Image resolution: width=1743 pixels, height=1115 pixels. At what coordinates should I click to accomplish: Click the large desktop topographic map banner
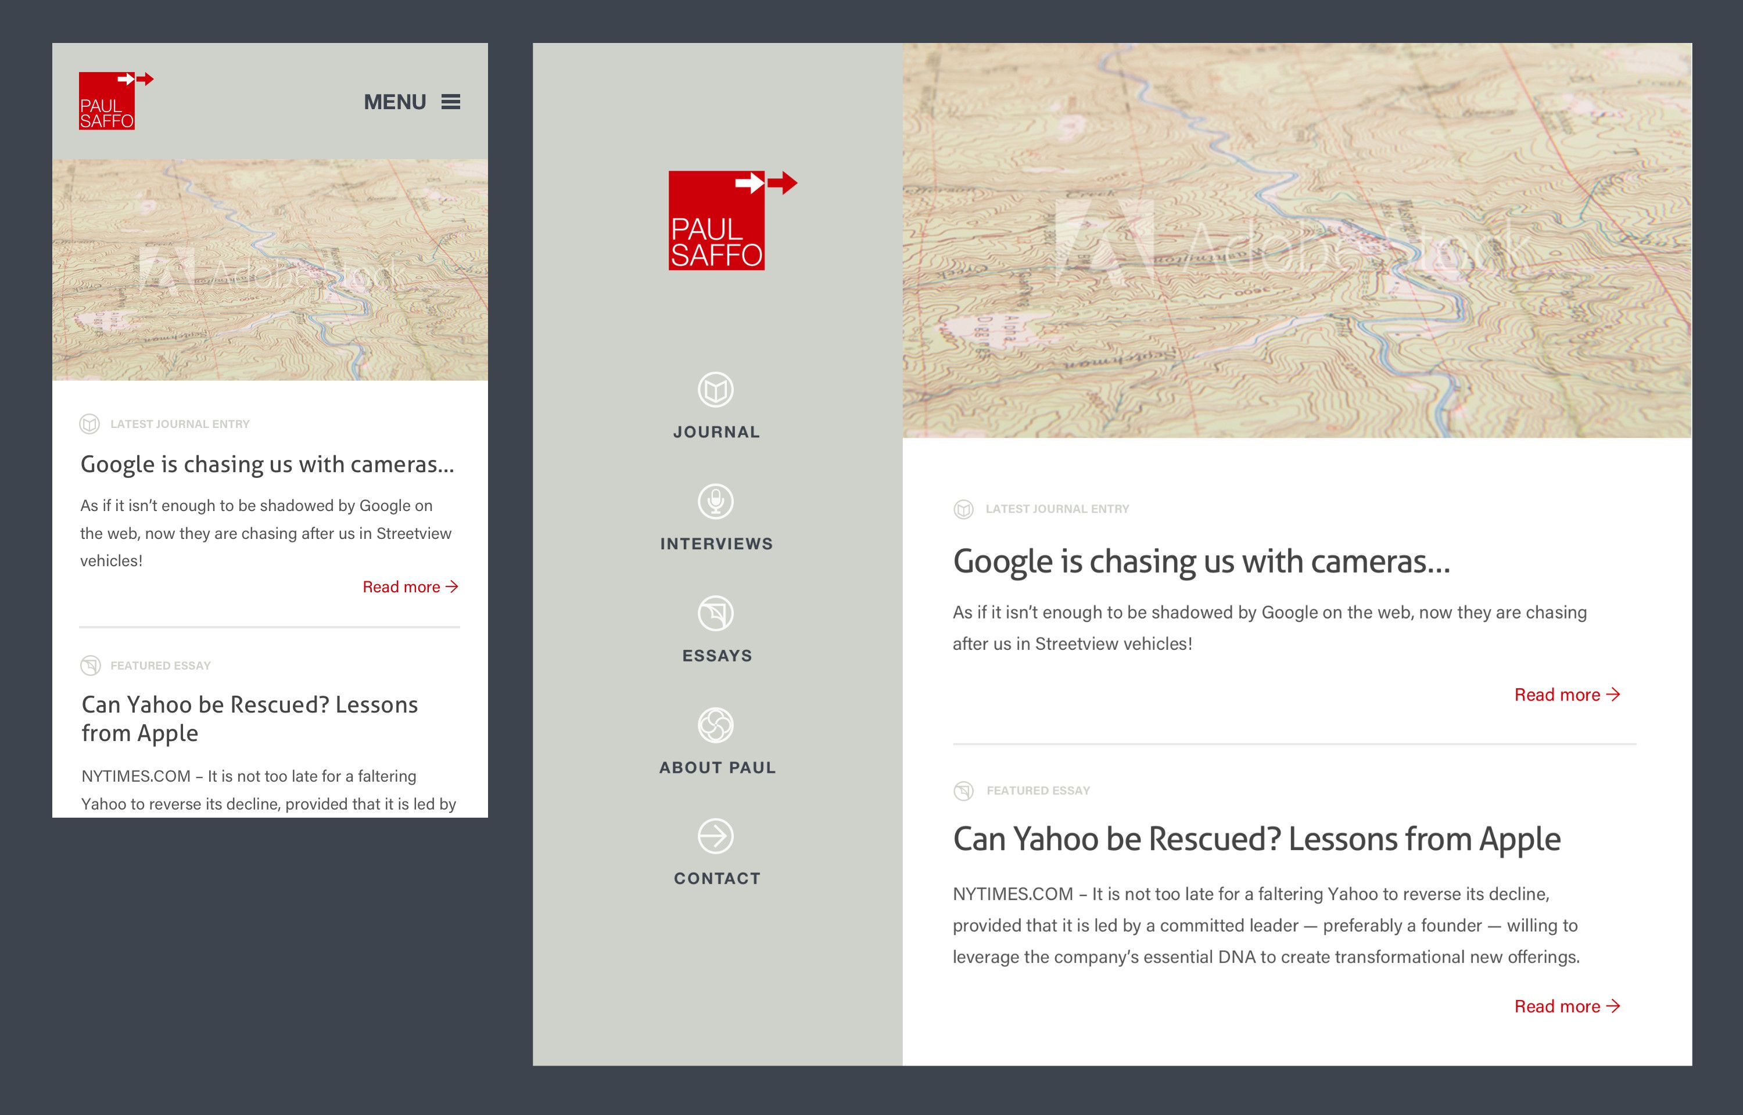1296,240
